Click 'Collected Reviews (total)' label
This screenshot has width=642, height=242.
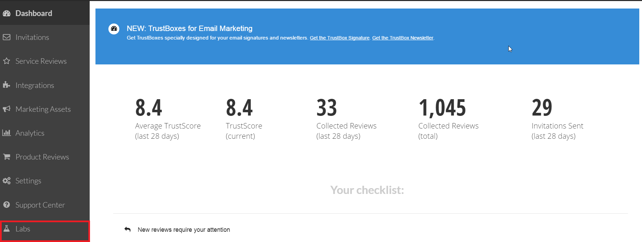pos(448,131)
